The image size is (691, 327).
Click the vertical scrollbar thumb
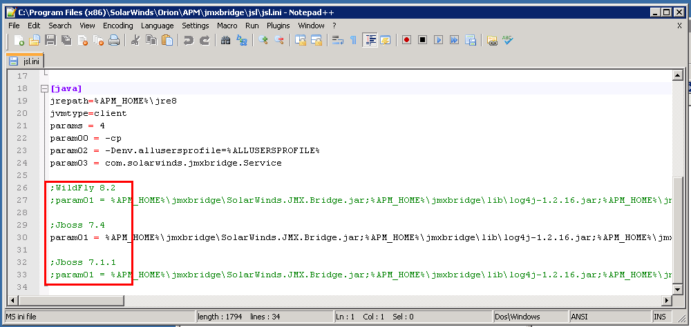[x=678, y=230]
